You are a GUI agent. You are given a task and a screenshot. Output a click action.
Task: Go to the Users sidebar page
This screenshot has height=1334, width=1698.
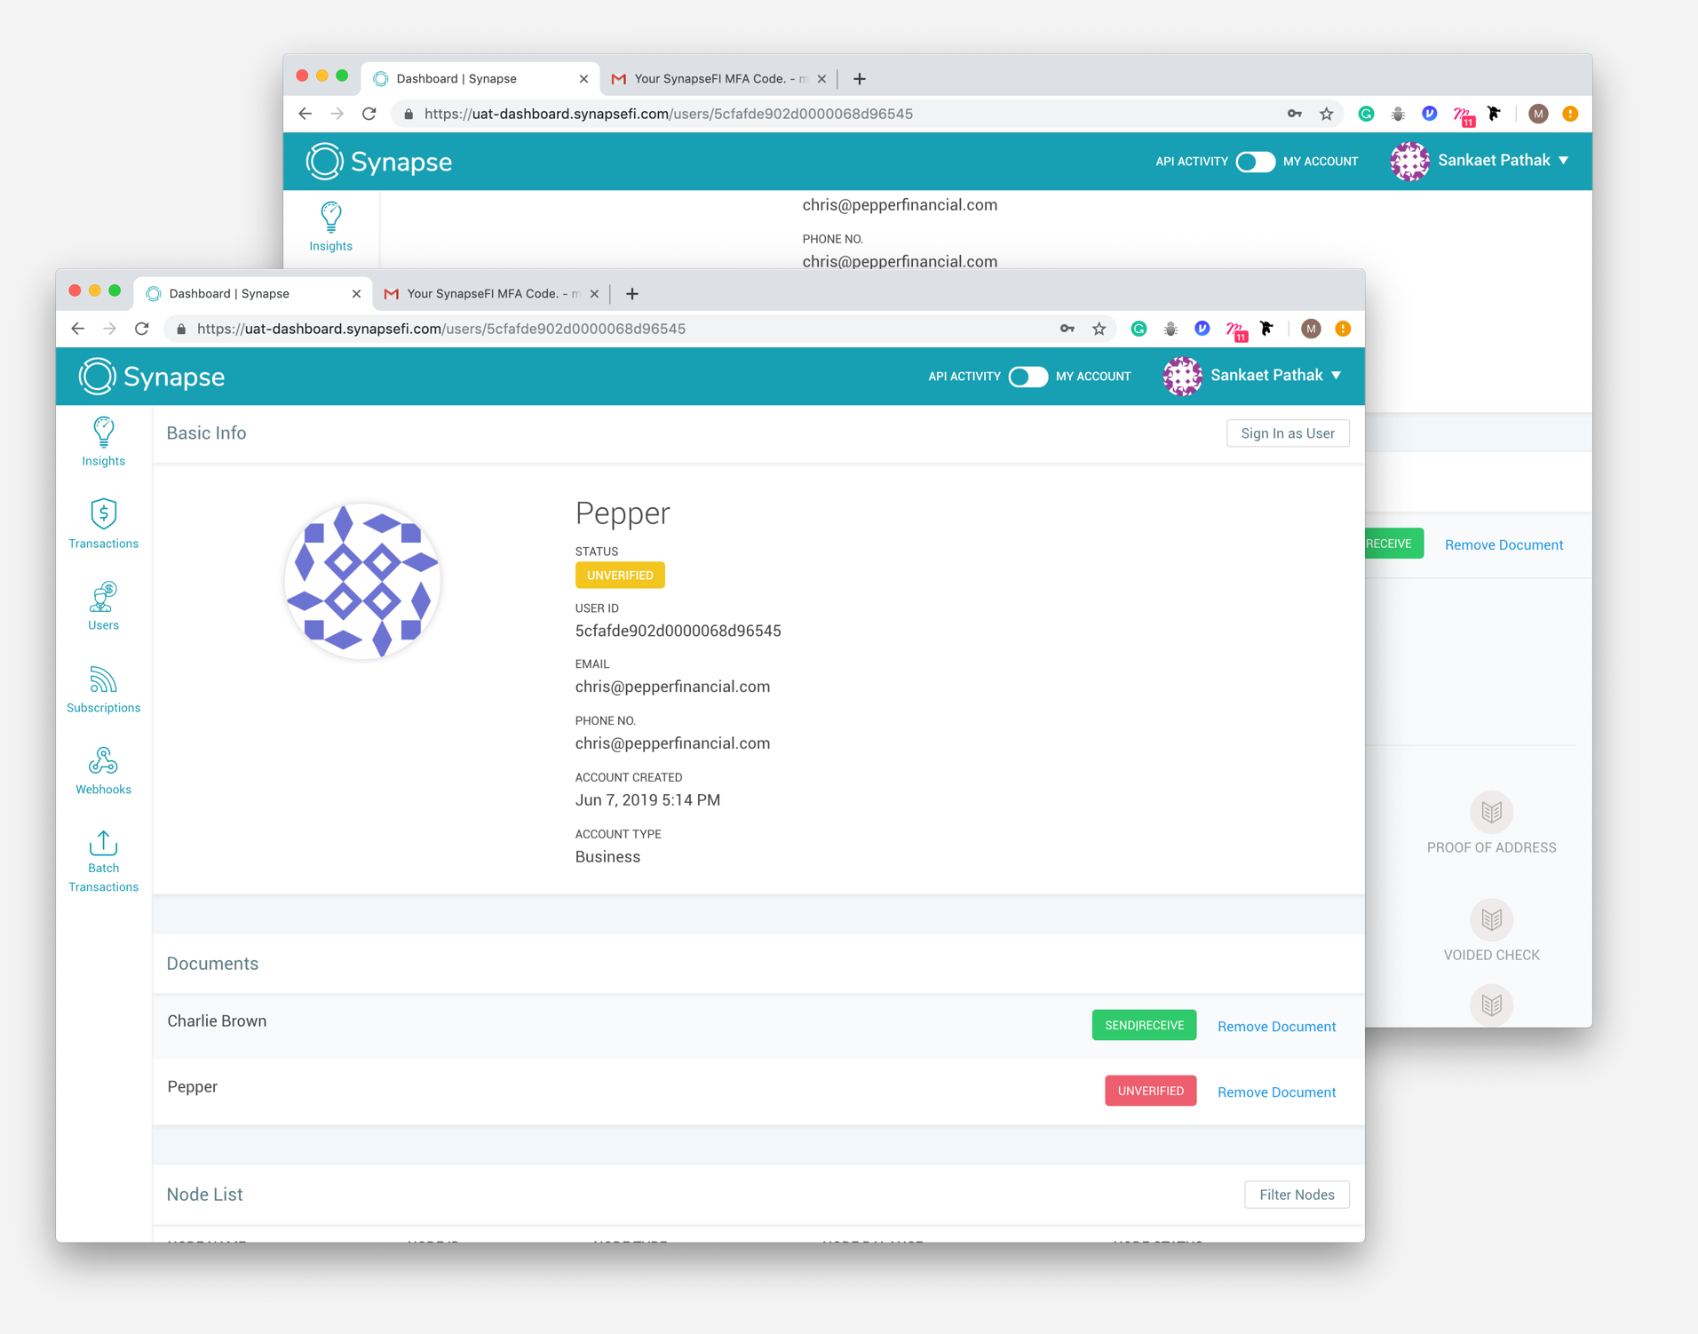tap(103, 606)
